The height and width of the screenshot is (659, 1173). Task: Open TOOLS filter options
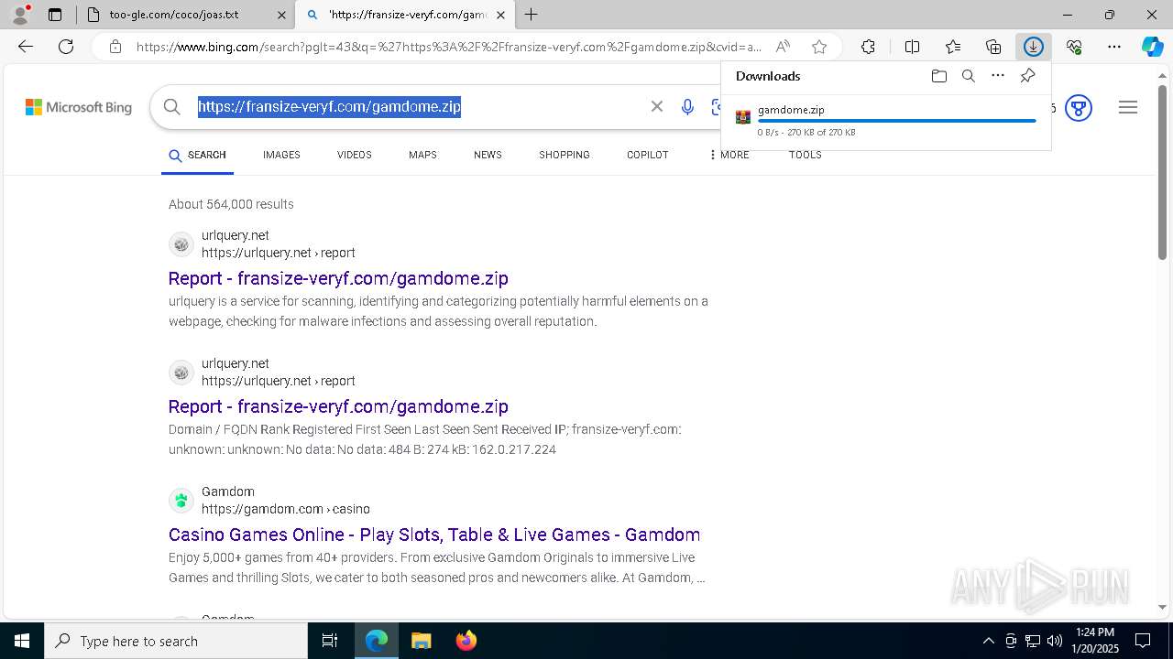click(806, 155)
